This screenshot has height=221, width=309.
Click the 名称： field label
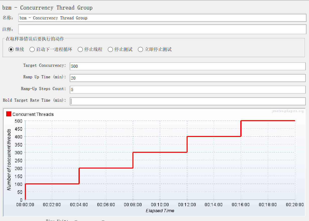coord(8,18)
